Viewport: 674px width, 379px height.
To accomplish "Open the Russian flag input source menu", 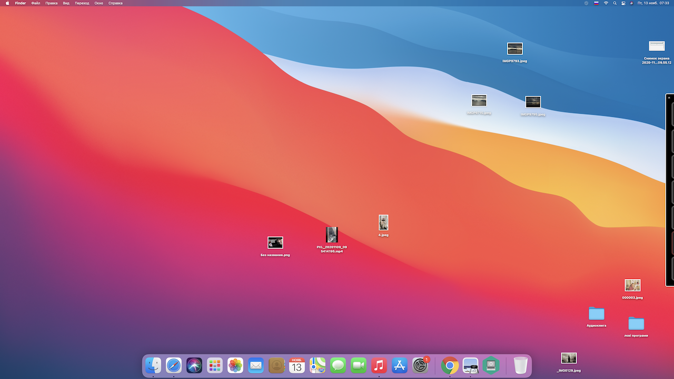I will (596, 3).
